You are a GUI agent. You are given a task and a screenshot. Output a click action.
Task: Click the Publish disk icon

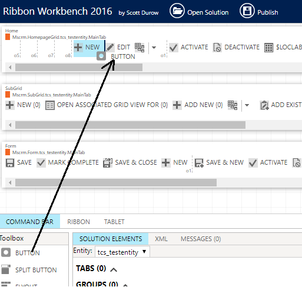(x=247, y=11)
